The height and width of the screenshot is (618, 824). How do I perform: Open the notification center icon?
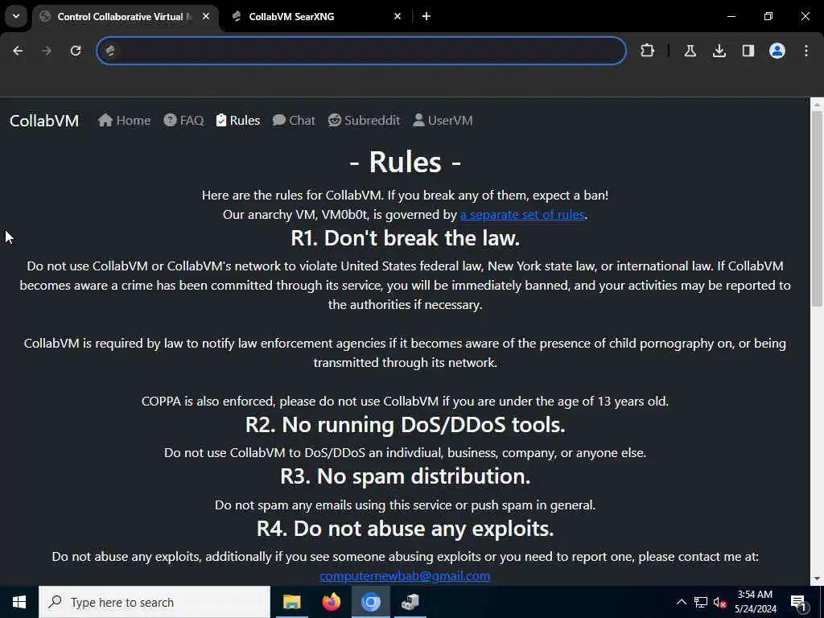799,602
